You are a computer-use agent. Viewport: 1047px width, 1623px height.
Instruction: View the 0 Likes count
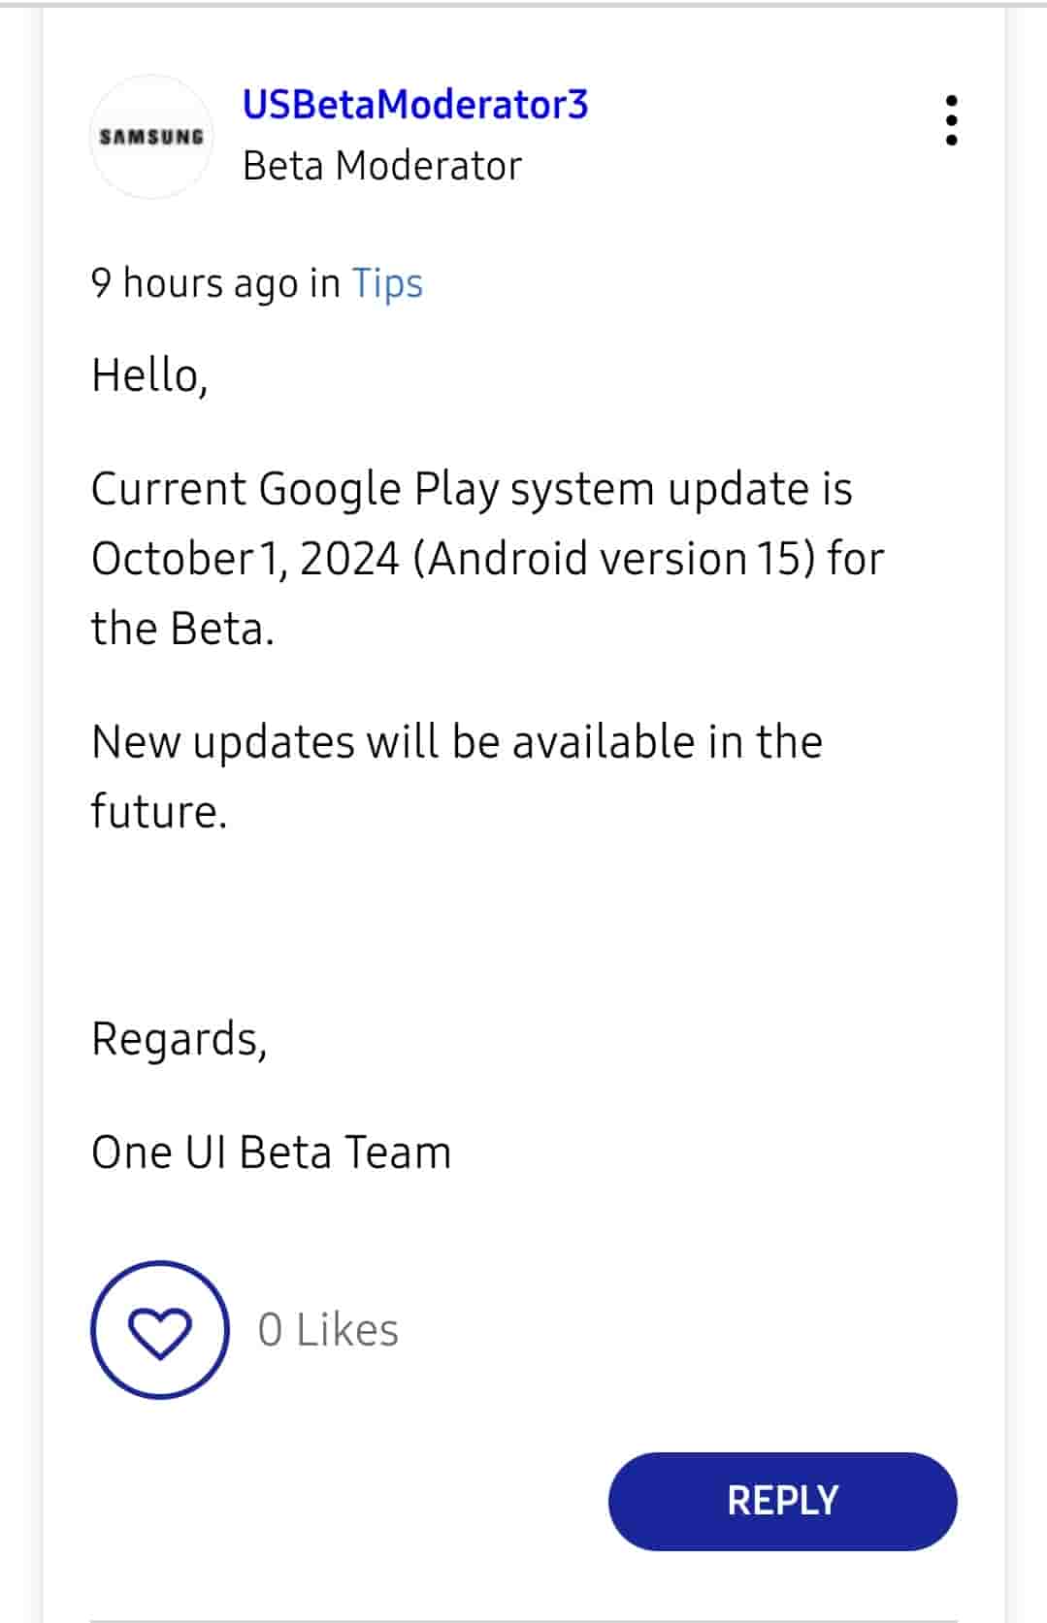(328, 1330)
